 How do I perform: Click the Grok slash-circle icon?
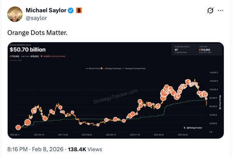click(210, 11)
